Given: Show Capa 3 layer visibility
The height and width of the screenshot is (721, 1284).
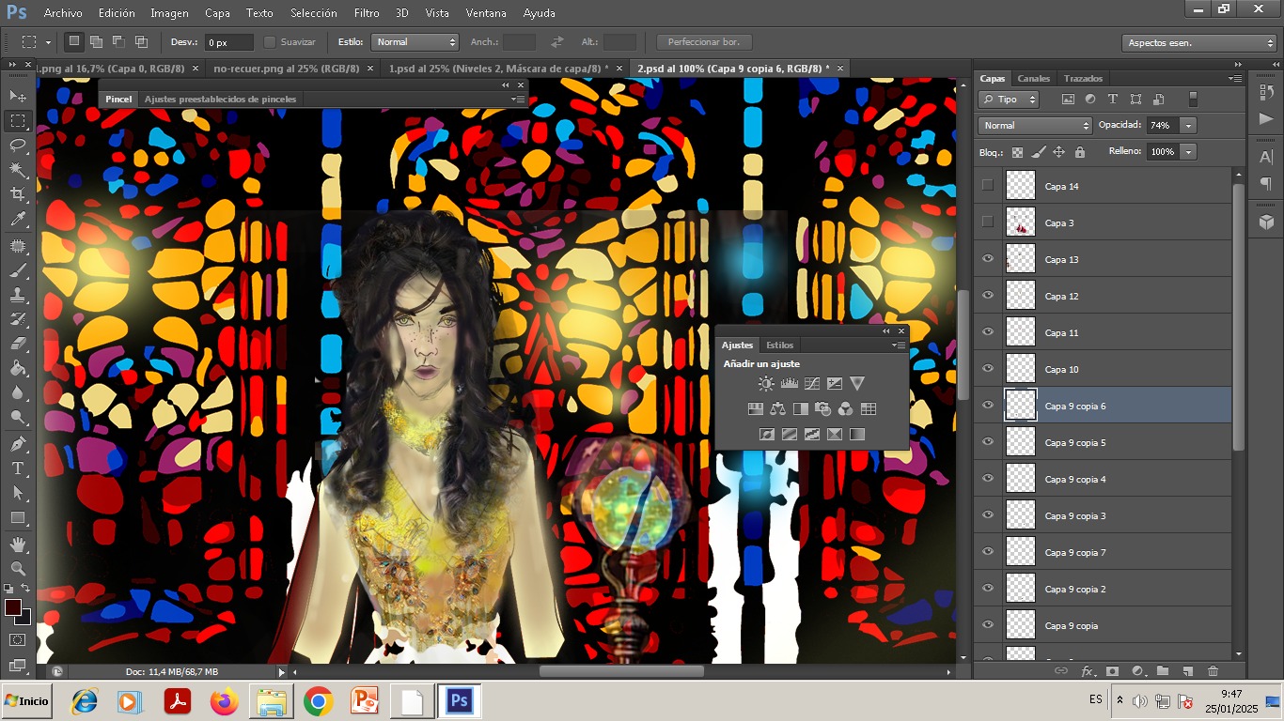Looking at the screenshot, I should [987, 222].
